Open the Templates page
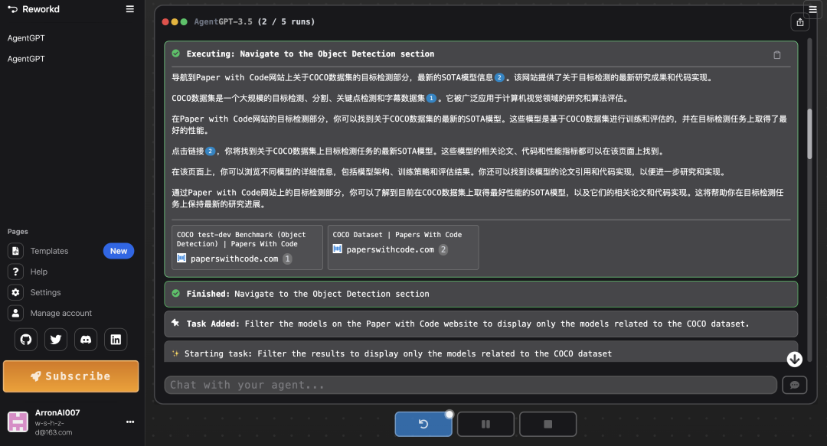827x446 pixels. (49, 251)
